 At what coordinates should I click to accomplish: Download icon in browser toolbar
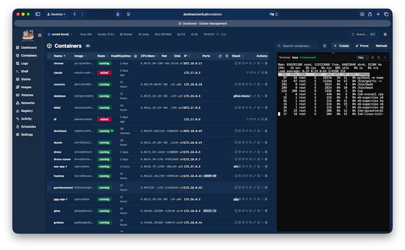(362, 14)
